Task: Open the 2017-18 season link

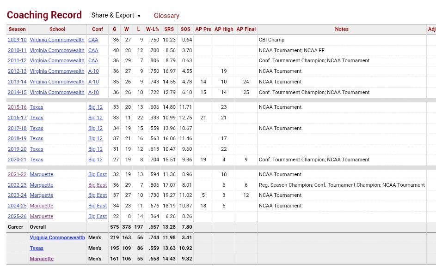Action: [17, 128]
